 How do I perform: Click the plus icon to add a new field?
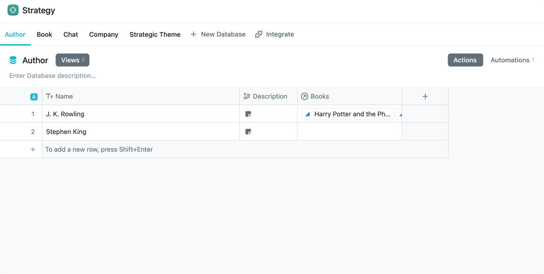tap(425, 96)
